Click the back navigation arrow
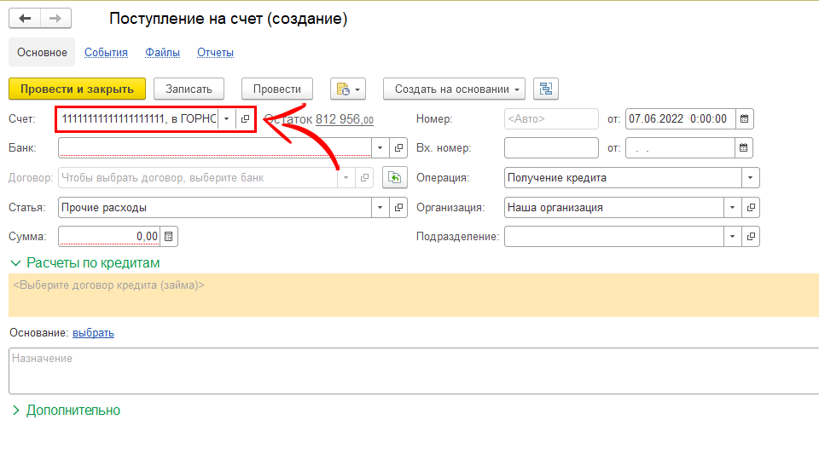This screenshot has width=819, height=460. point(25,19)
